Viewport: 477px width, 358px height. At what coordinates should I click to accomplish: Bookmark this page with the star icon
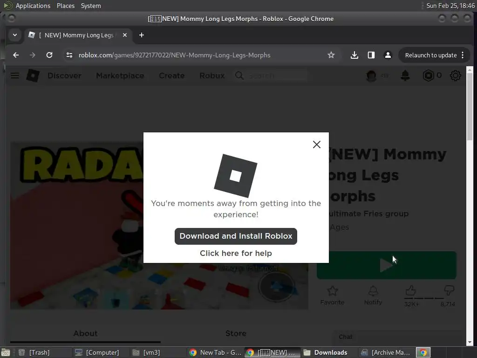331,55
